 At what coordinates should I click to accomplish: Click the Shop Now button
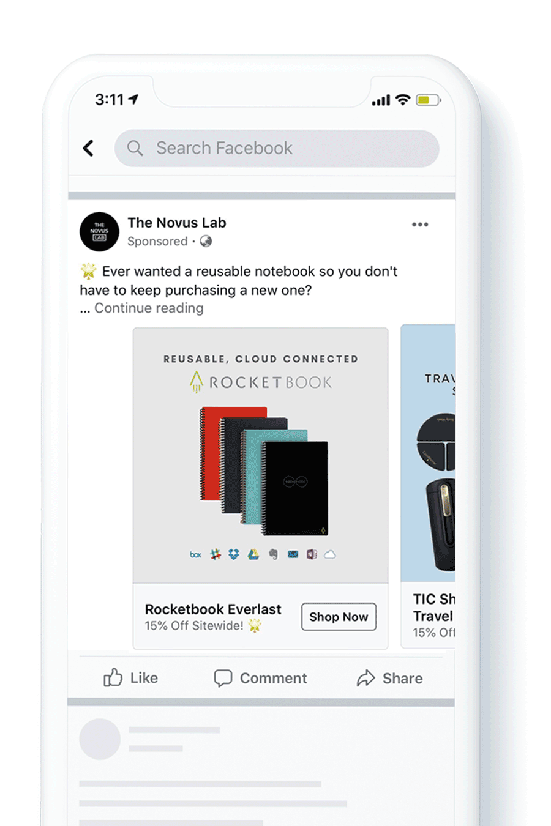(339, 617)
